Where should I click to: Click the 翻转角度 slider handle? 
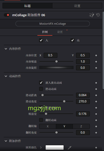click(56, 133)
